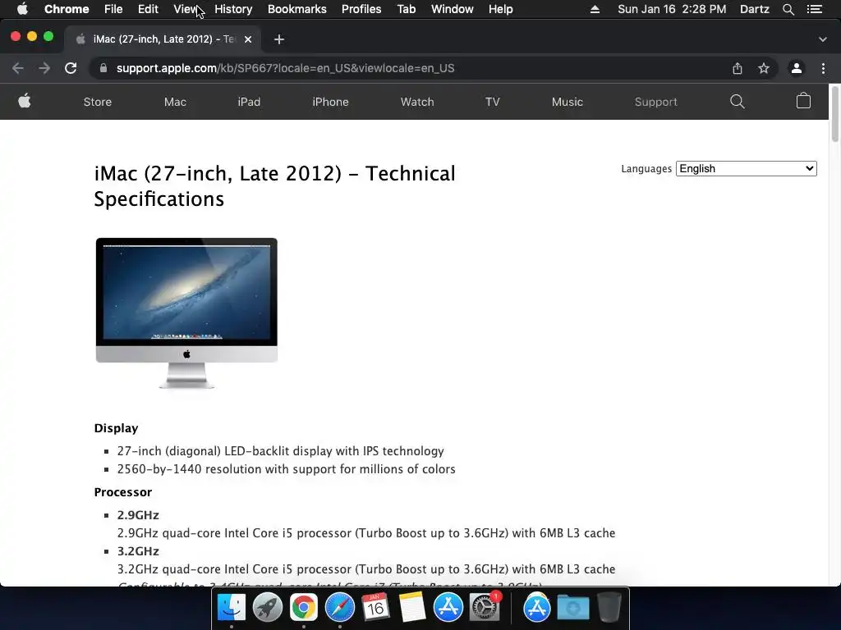Click the 2560-by-1440 resolution line
The height and width of the screenshot is (630, 841).
[x=287, y=468]
